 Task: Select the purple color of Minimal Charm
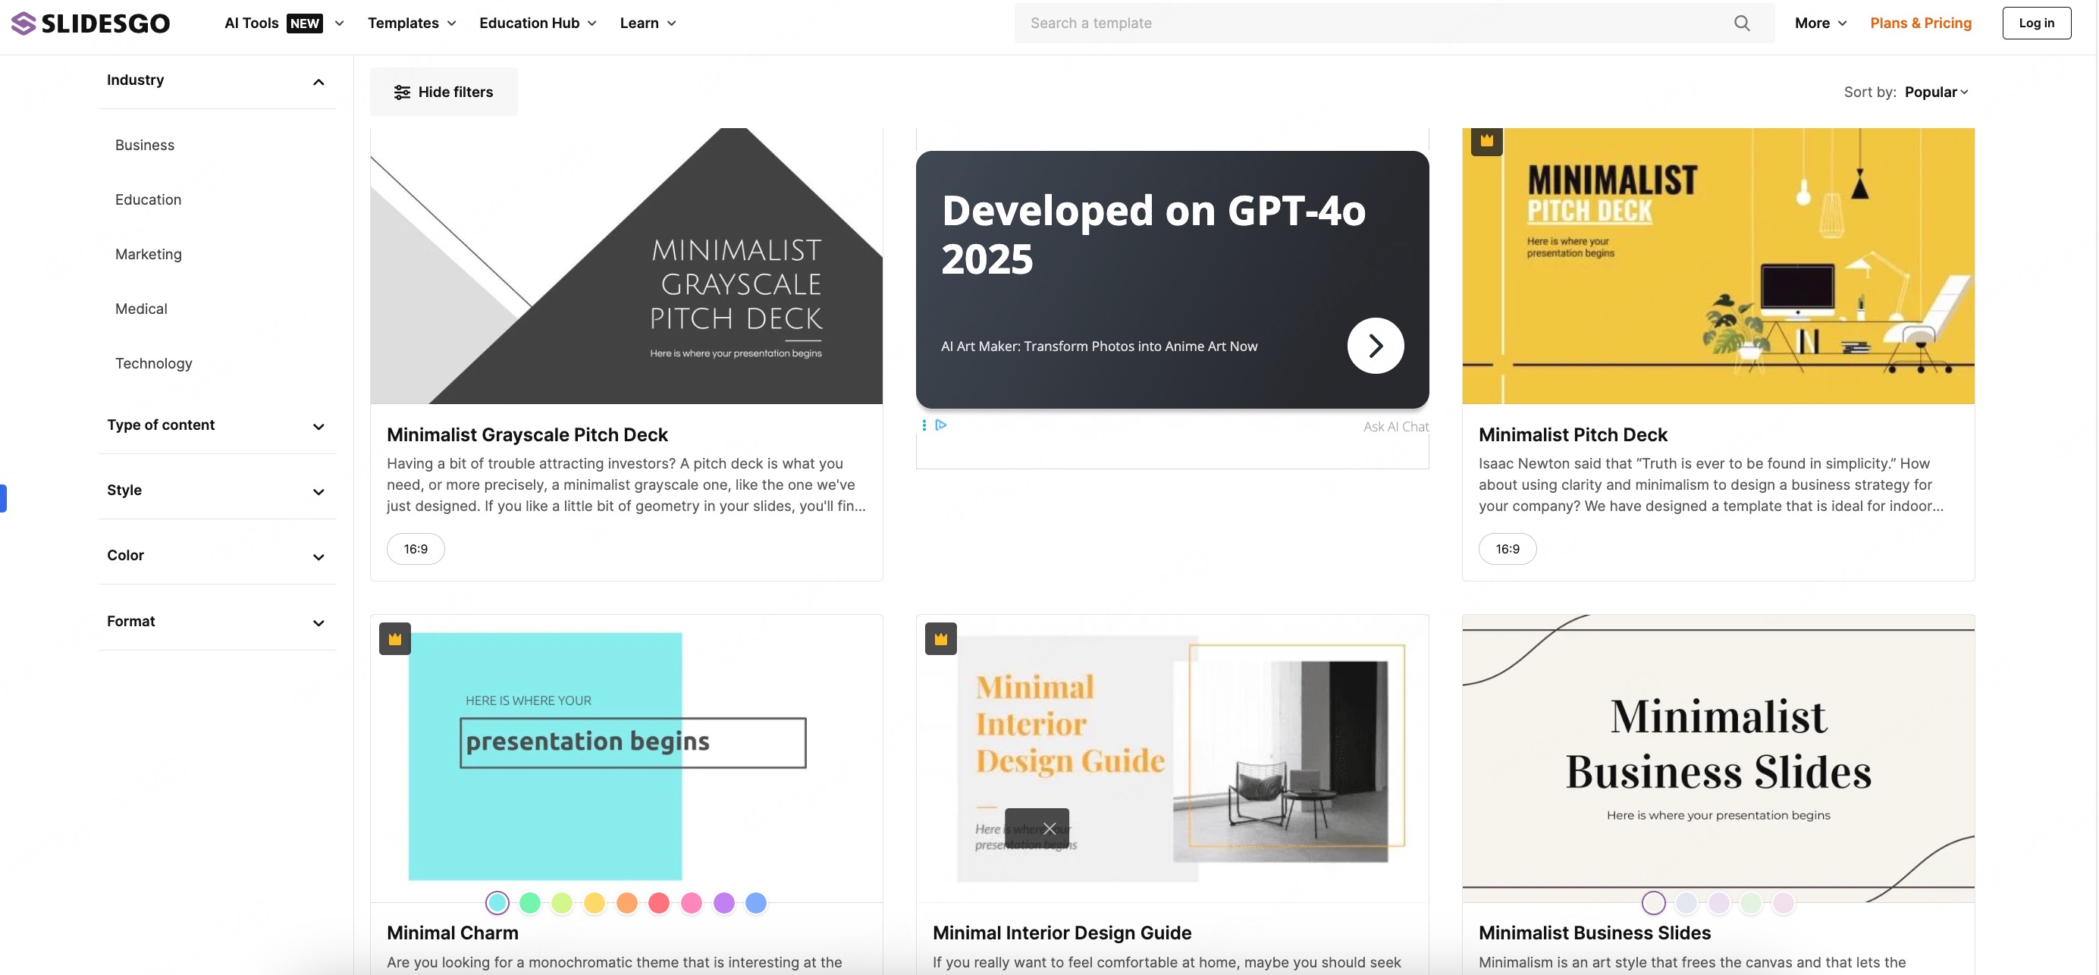(723, 902)
